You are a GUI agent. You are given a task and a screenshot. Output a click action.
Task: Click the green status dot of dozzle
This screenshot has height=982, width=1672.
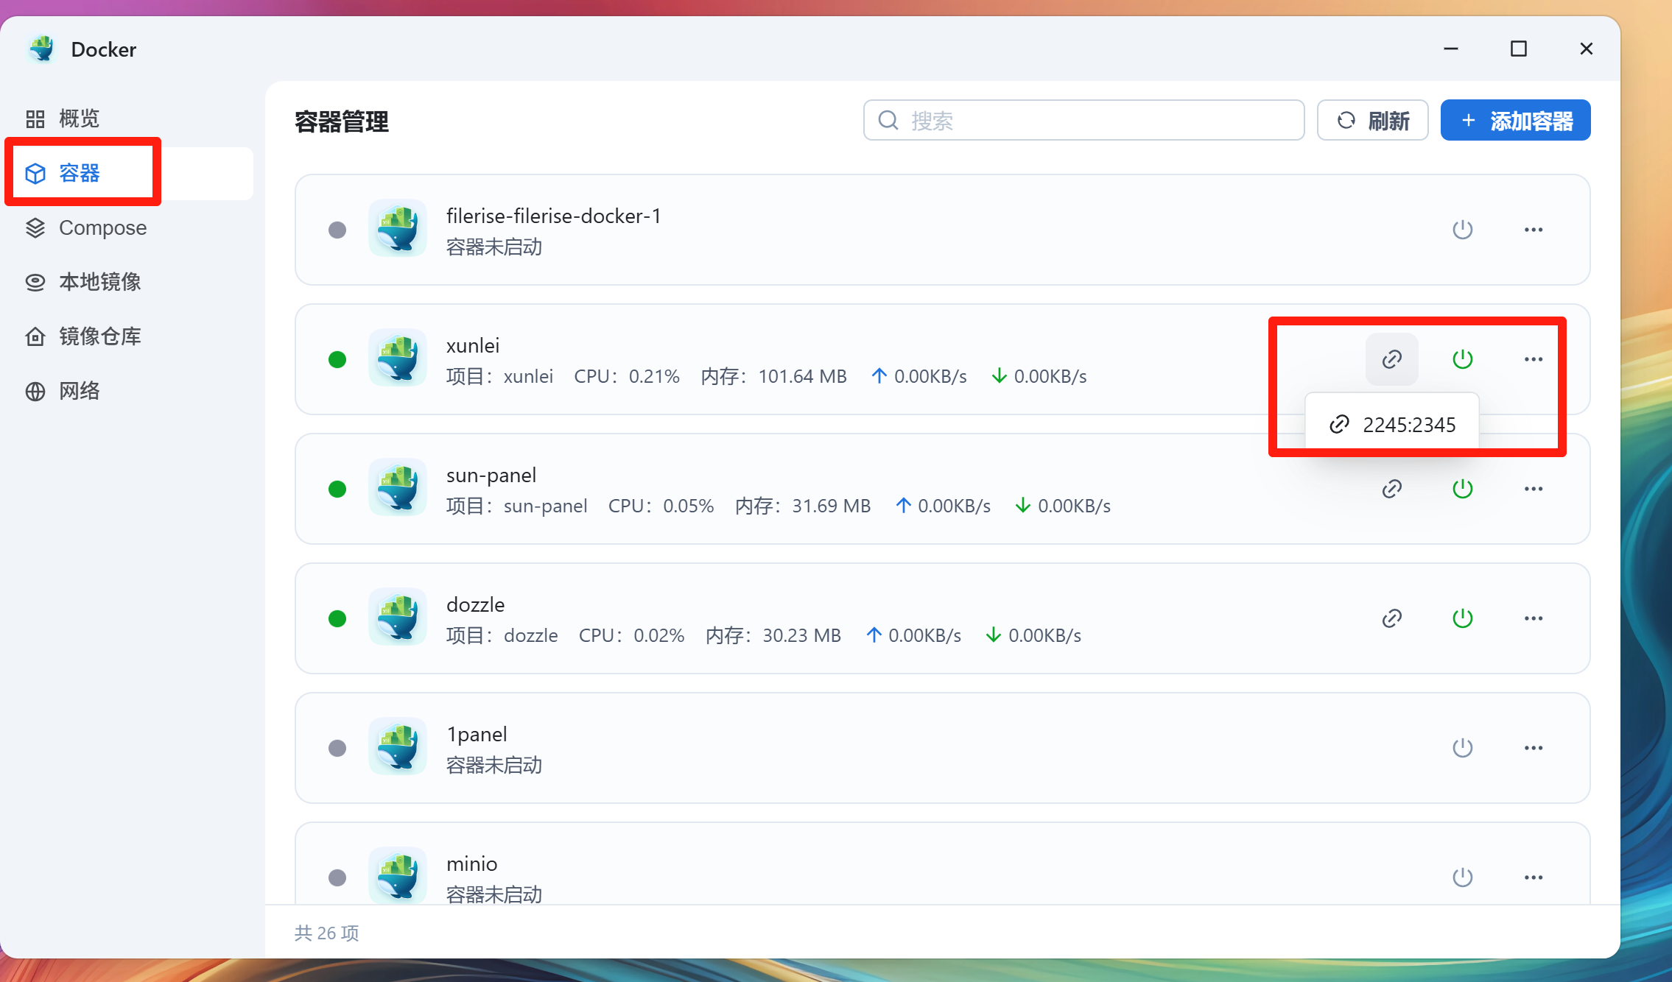337,618
